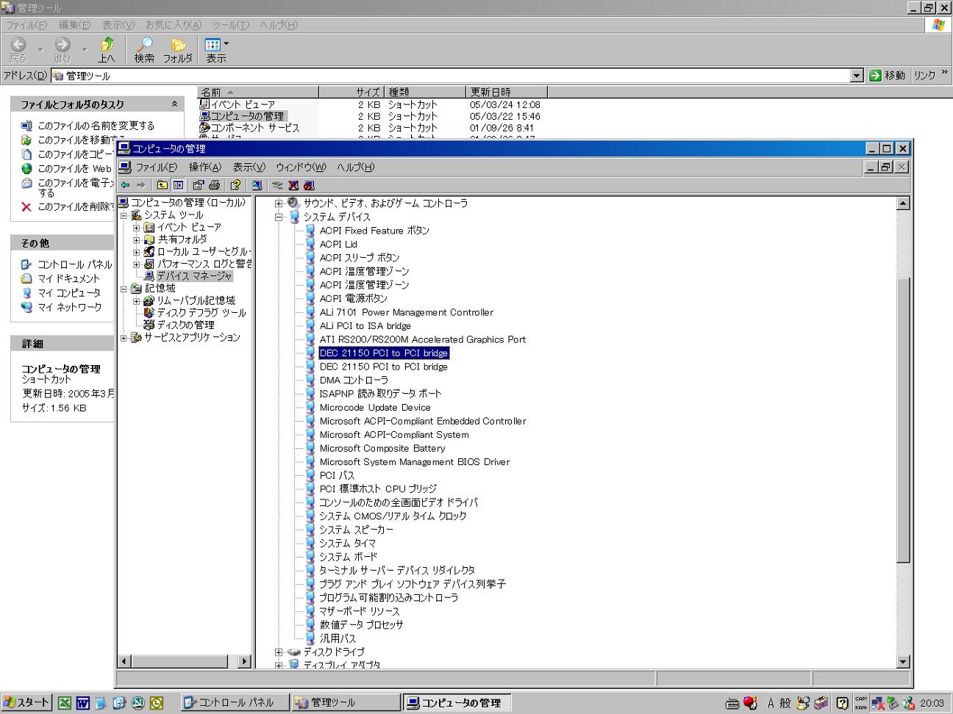Expand the ローカル ユーザーとグループ tree node
Image resolution: width=953 pixels, height=714 pixels.
coord(137,252)
